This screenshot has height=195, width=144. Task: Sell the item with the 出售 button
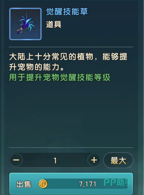coord(71,184)
